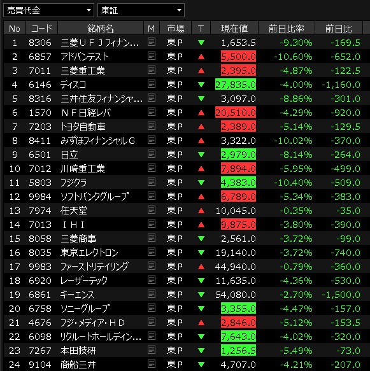Open memo icon for みずほフィナンシャルG row
The image size is (370, 371).
[x=152, y=140]
